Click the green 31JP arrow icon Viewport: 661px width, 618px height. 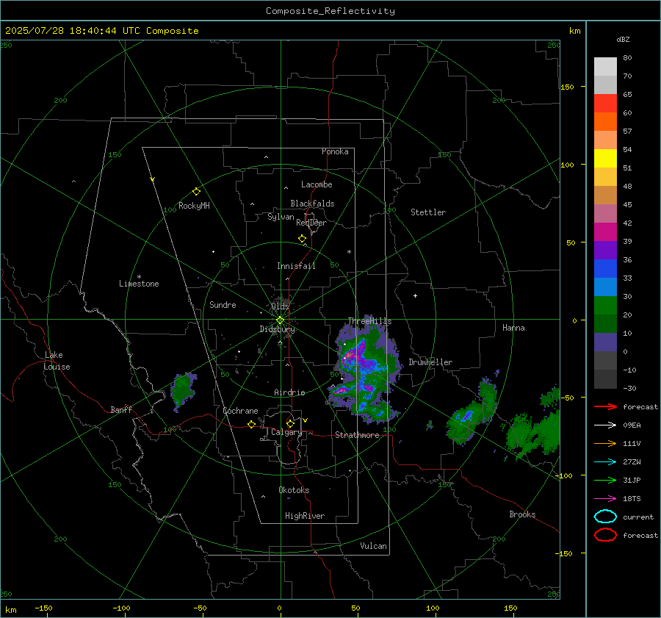(x=605, y=480)
